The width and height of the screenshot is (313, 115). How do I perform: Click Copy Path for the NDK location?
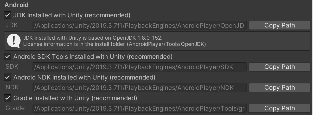pyautogui.click(x=279, y=88)
